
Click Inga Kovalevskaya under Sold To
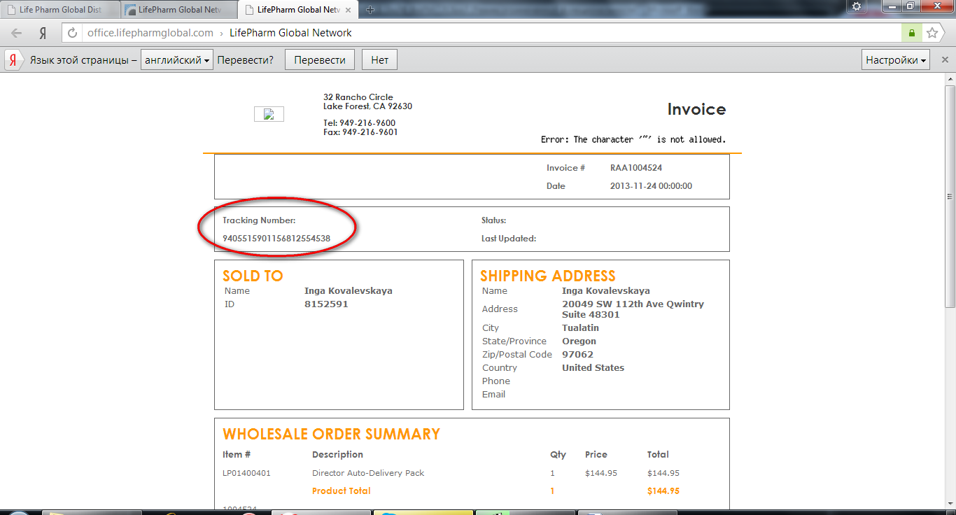click(349, 291)
